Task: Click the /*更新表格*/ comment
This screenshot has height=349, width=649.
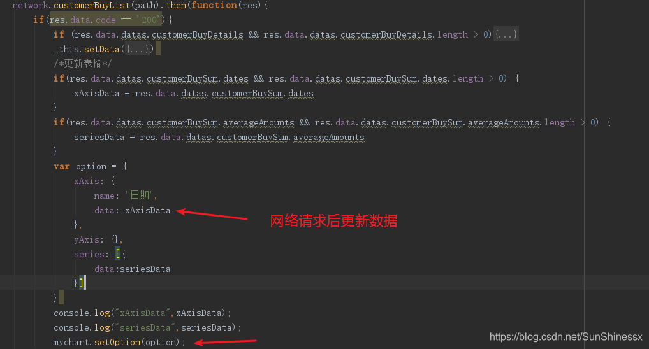Action: click(x=82, y=63)
